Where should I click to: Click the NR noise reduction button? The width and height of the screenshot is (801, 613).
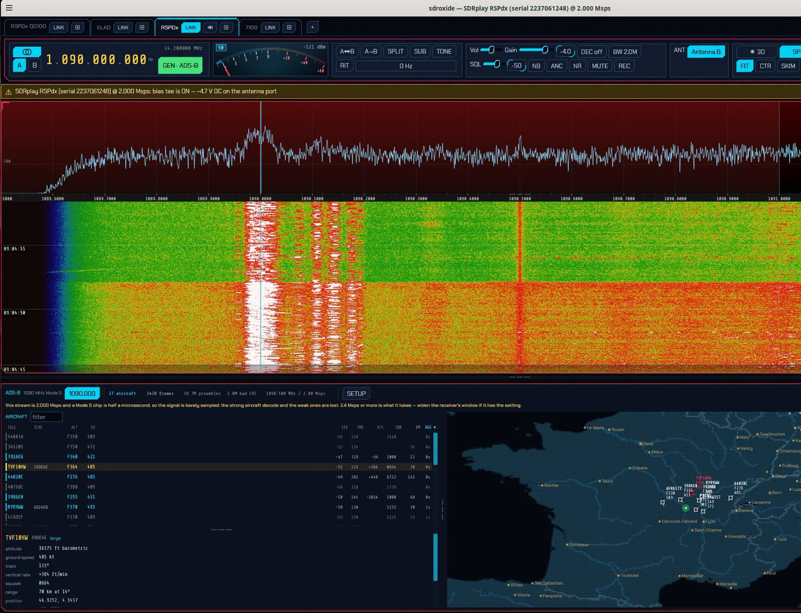point(577,66)
